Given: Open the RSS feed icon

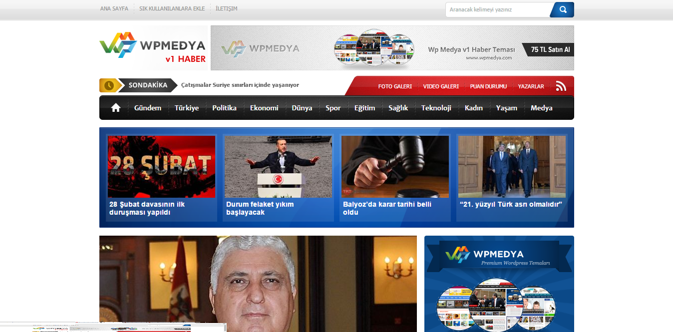Looking at the screenshot, I should coord(561,86).
